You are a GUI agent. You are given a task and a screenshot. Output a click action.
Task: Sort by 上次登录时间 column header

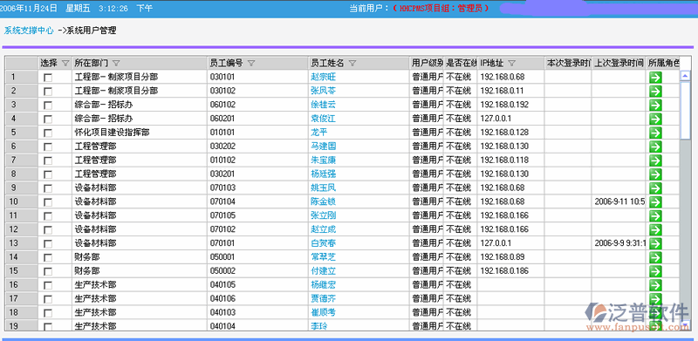619,63
